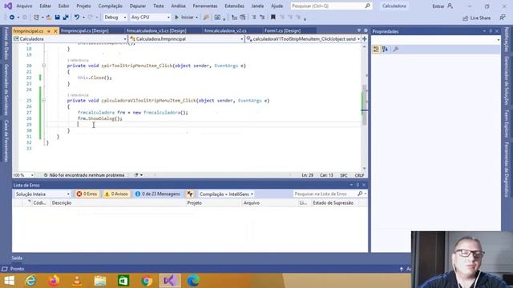Open the Arquivo menu
This screenshot has height=288, width=513.
[x=24, y=6]
